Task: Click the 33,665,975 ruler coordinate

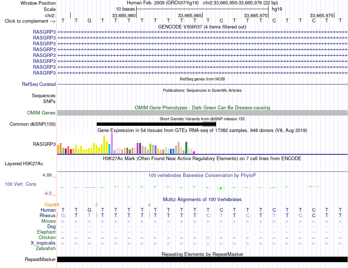Action: (x=322, y=15)
